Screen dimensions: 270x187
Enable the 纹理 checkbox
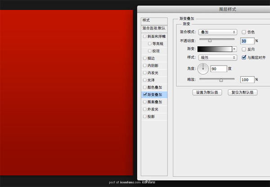pyautogui.click(x=150, y=51)
